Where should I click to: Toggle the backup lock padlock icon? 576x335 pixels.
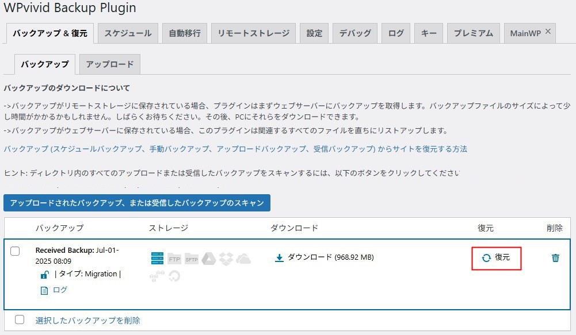[45, 274]
